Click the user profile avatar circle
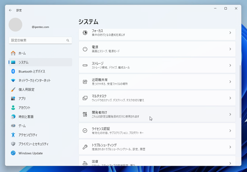The width and height of the screenshot is (247, 172). (x=16, y=25)
